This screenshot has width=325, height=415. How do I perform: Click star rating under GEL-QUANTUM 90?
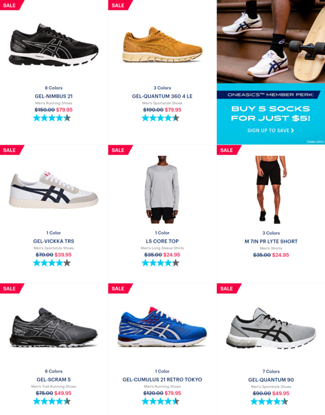pos(269,401)
